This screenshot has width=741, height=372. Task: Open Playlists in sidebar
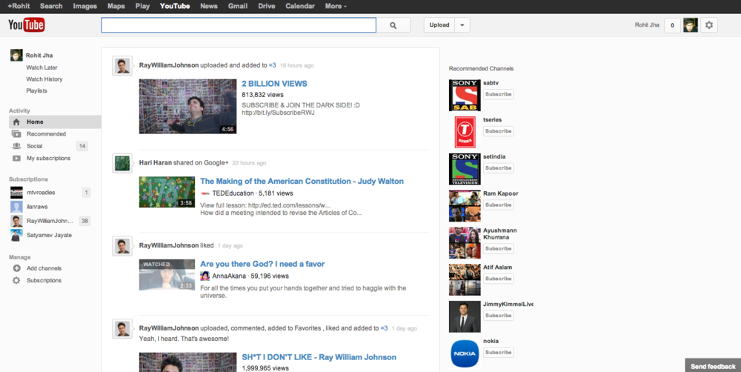tap(36, 90)
